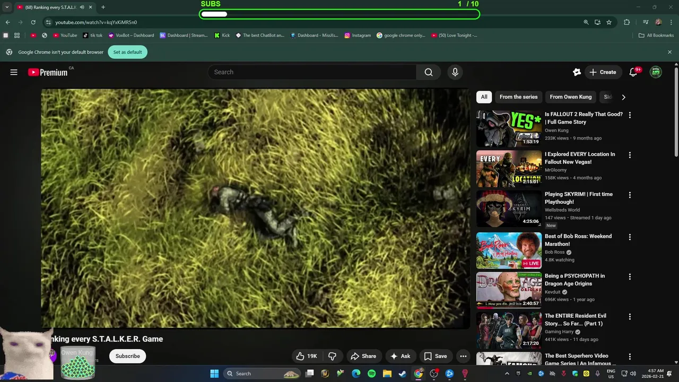
Task: Show hidden system tray icons
Action: [x=507, y=374]
